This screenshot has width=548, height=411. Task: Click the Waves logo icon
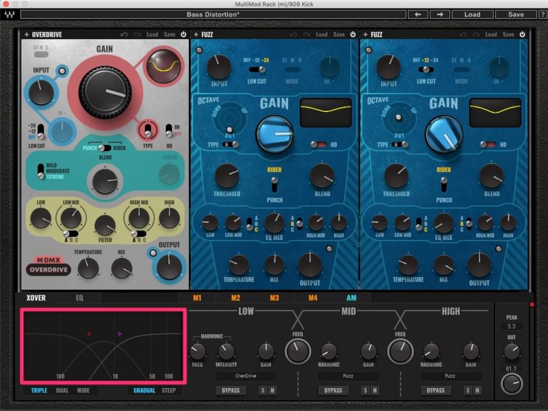coord(10,14)
